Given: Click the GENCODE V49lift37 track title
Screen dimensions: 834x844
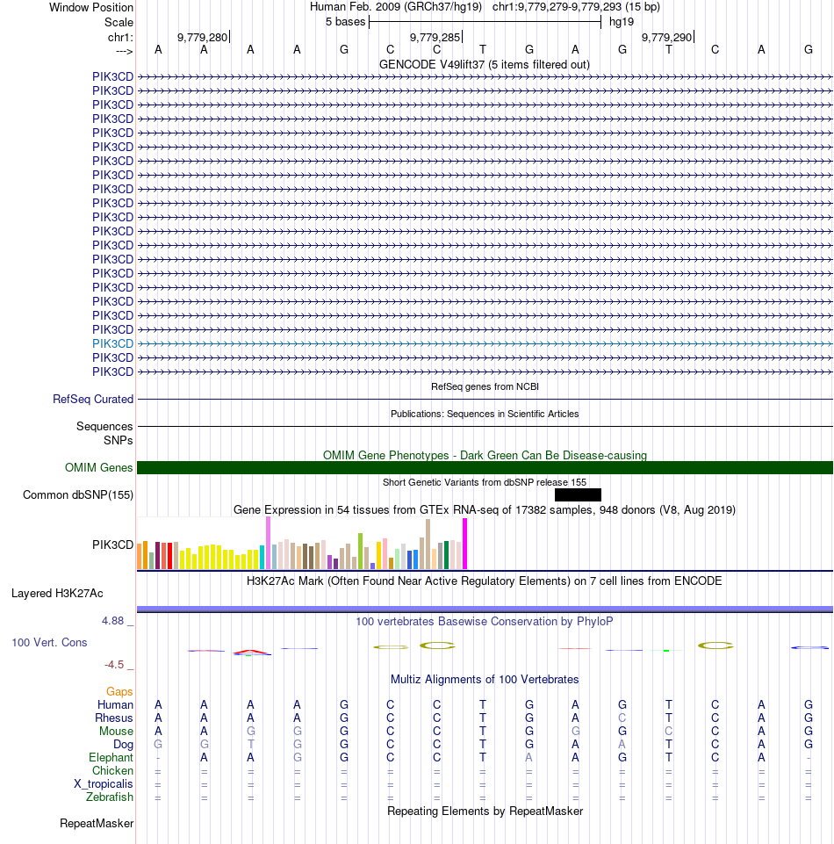Looking at the screenshot, I should coord(485,65).
